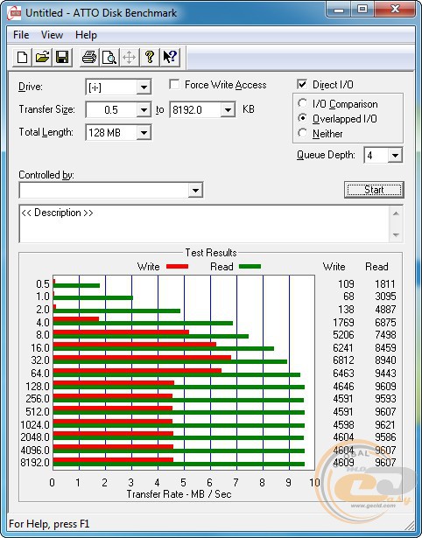Click the red Write legend swatch
Image resolution: width=422 pixels, height=538 pixels.
click(x=177, y=266)
